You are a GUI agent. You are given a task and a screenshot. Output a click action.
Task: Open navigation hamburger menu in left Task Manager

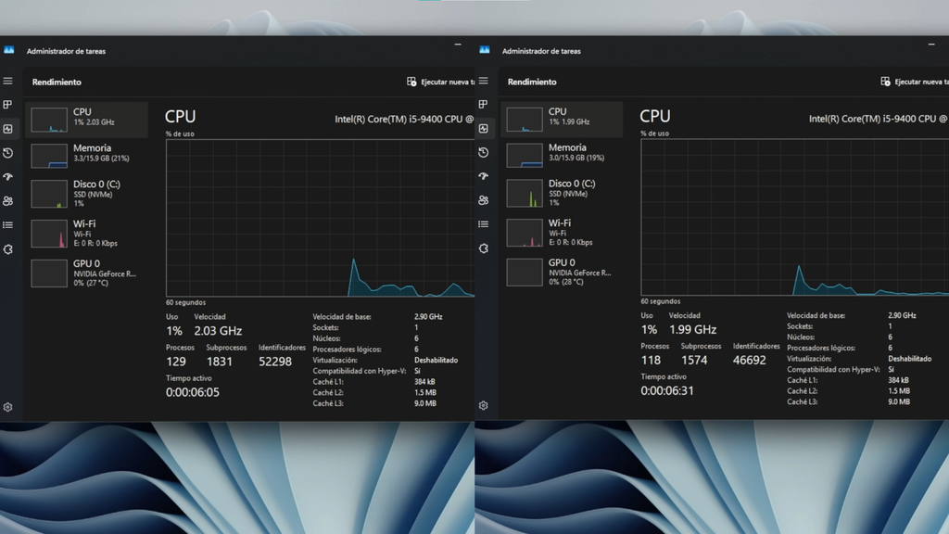click(x=7, y=82)
